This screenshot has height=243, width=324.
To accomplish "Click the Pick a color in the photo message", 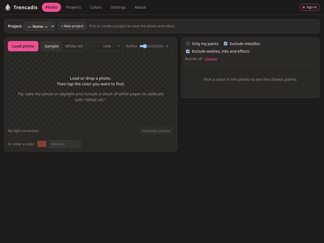I will point(251,79).
